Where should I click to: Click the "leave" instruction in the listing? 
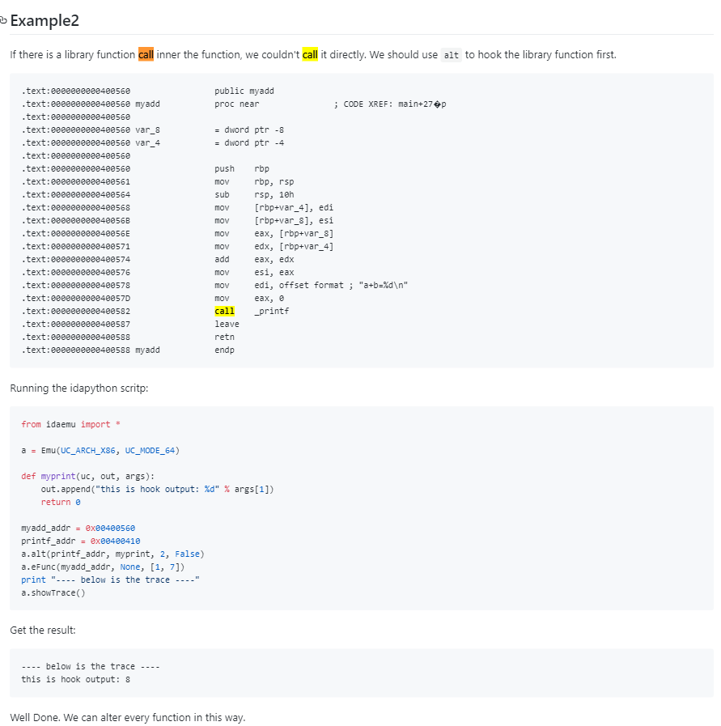pos(227,324)
